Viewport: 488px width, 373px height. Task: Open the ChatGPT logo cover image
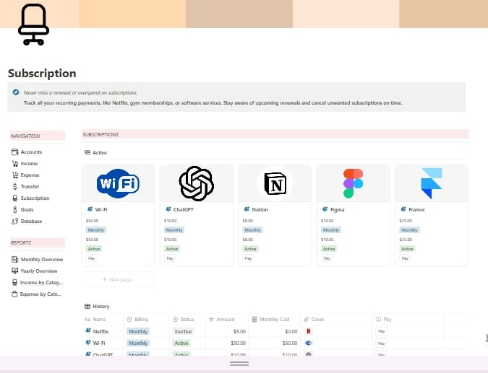(x=197, y=183)
